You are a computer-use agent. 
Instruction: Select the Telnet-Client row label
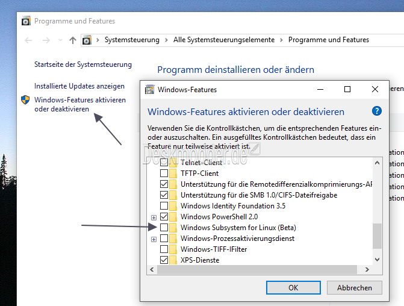[x=201, y=163]
